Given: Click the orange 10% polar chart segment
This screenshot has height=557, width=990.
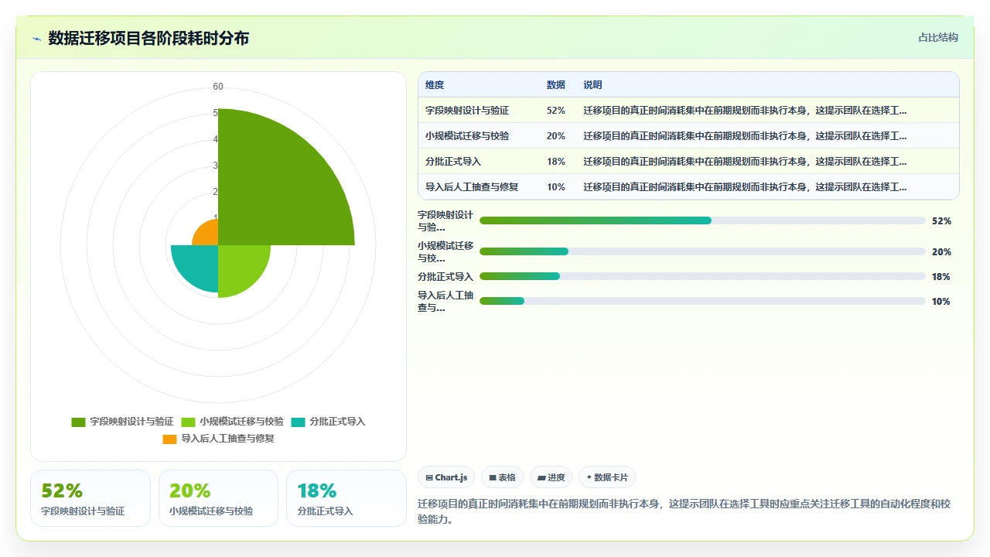Looking at the screenshot, I should coord(209,236).
